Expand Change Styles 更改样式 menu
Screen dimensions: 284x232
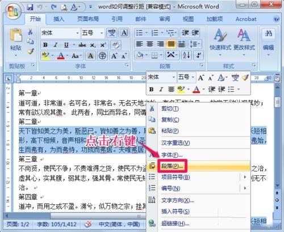coord(244,42)
